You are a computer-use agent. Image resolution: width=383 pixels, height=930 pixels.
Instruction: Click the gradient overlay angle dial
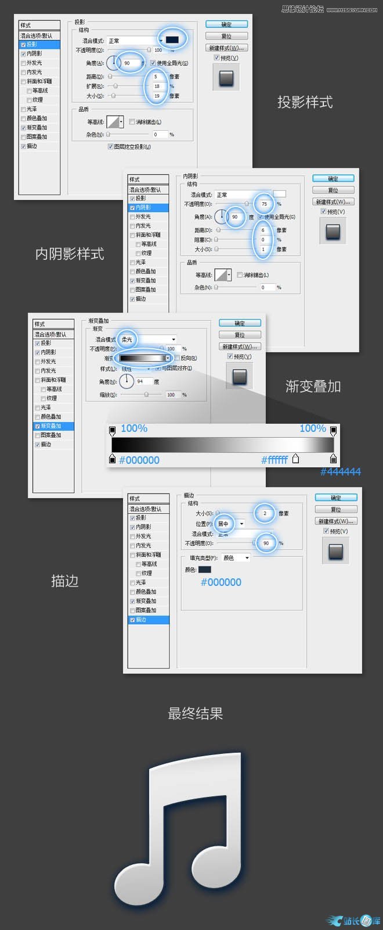coord(126,382)
